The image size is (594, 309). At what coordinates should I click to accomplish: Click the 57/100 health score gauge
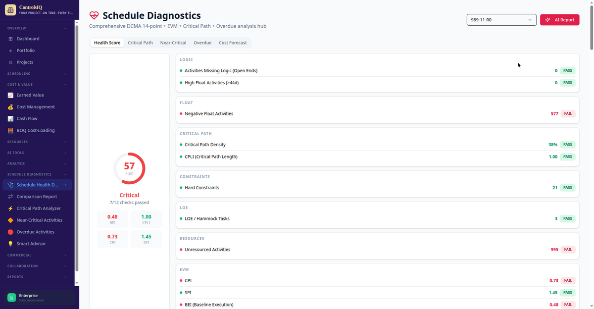(x=129, y=168)
